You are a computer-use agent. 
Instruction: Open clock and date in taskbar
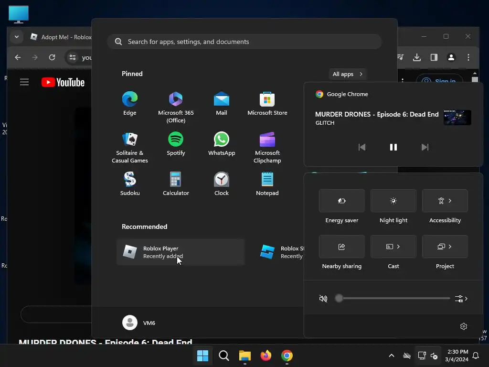[x=457, y=356]
